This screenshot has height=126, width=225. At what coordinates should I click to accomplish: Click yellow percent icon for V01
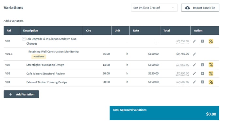(211, 41)
